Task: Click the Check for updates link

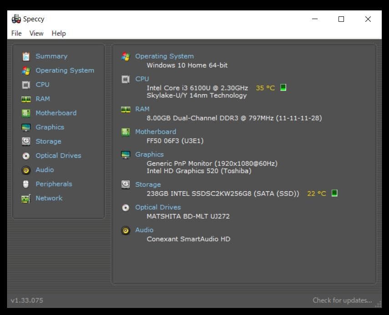Action: pyautogui.click(x=342, y=300)
